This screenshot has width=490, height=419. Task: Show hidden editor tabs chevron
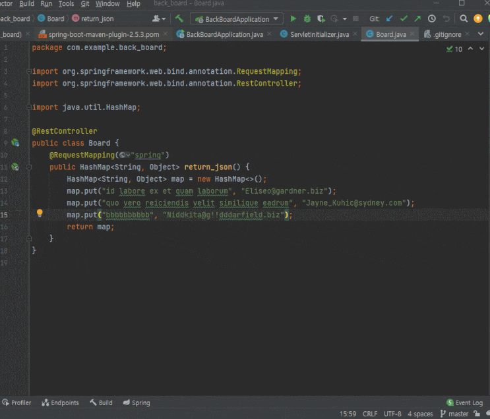[481, 34]
